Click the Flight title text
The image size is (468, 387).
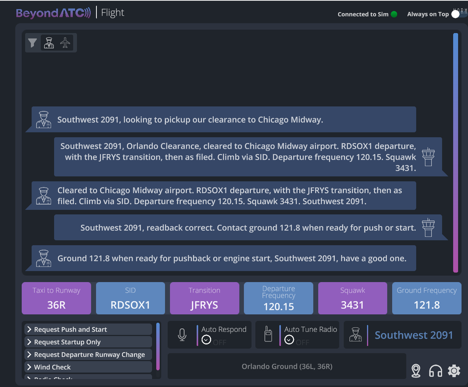pos(113,13)
